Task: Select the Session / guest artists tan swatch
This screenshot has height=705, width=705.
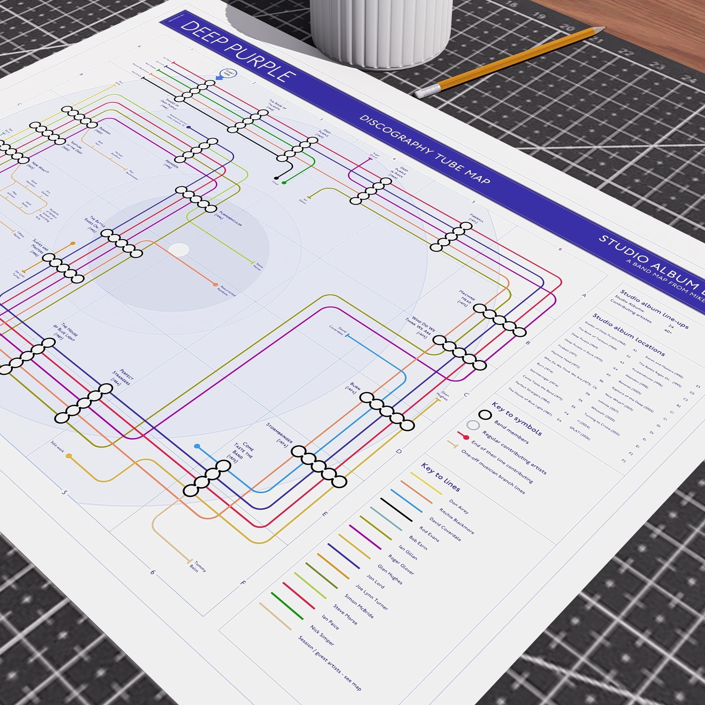Action: pyautogui.click(x=275, y=616)
